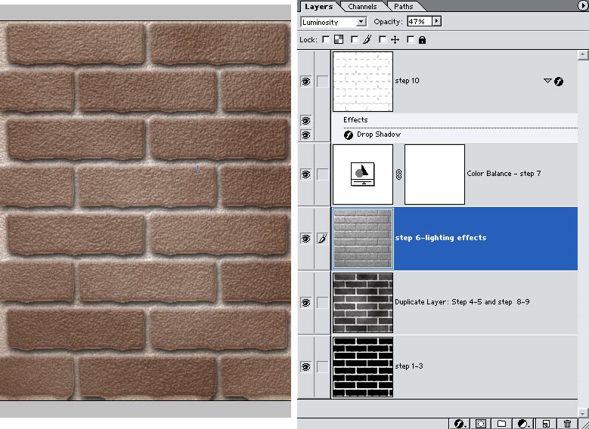This screenshot has height=429, width=589.
Task: Open the new fill or adjustment layer button
Action: 523,424
